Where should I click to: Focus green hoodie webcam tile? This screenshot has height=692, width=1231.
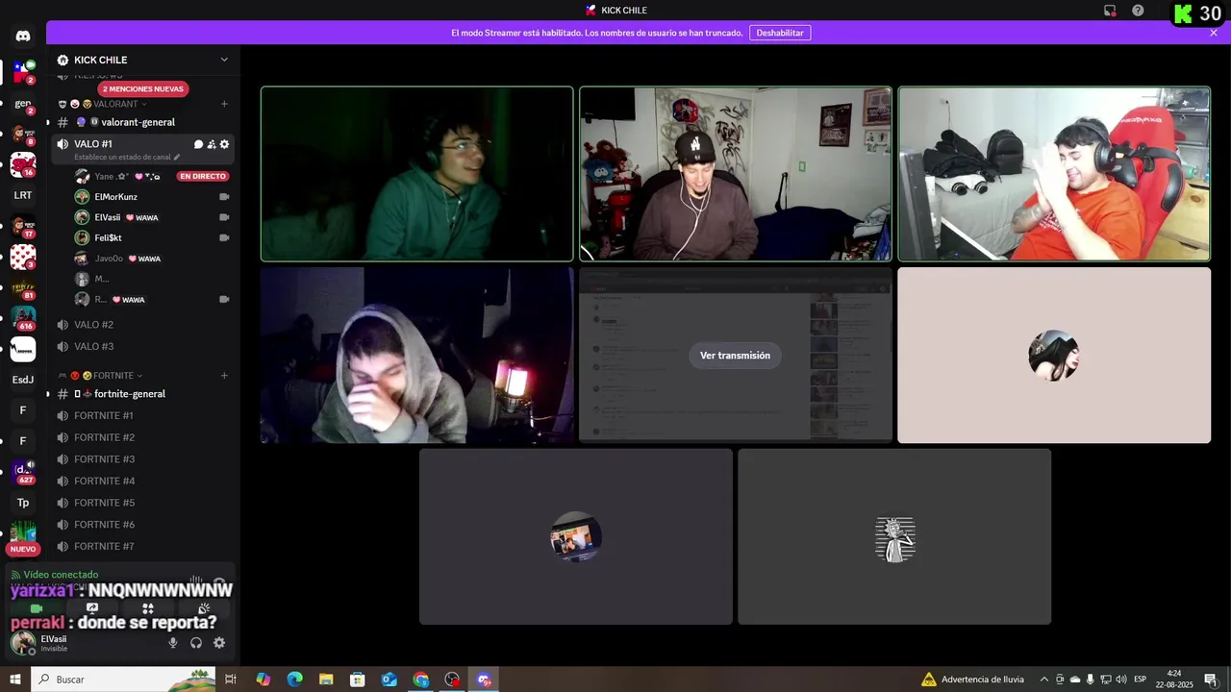pos(417,174)
